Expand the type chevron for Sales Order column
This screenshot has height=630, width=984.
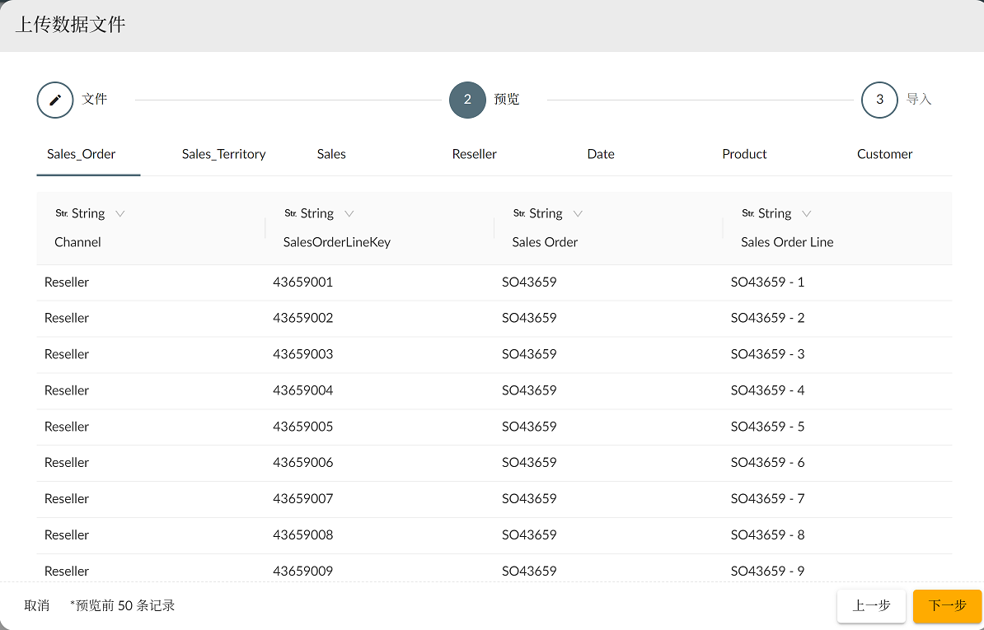578,213
